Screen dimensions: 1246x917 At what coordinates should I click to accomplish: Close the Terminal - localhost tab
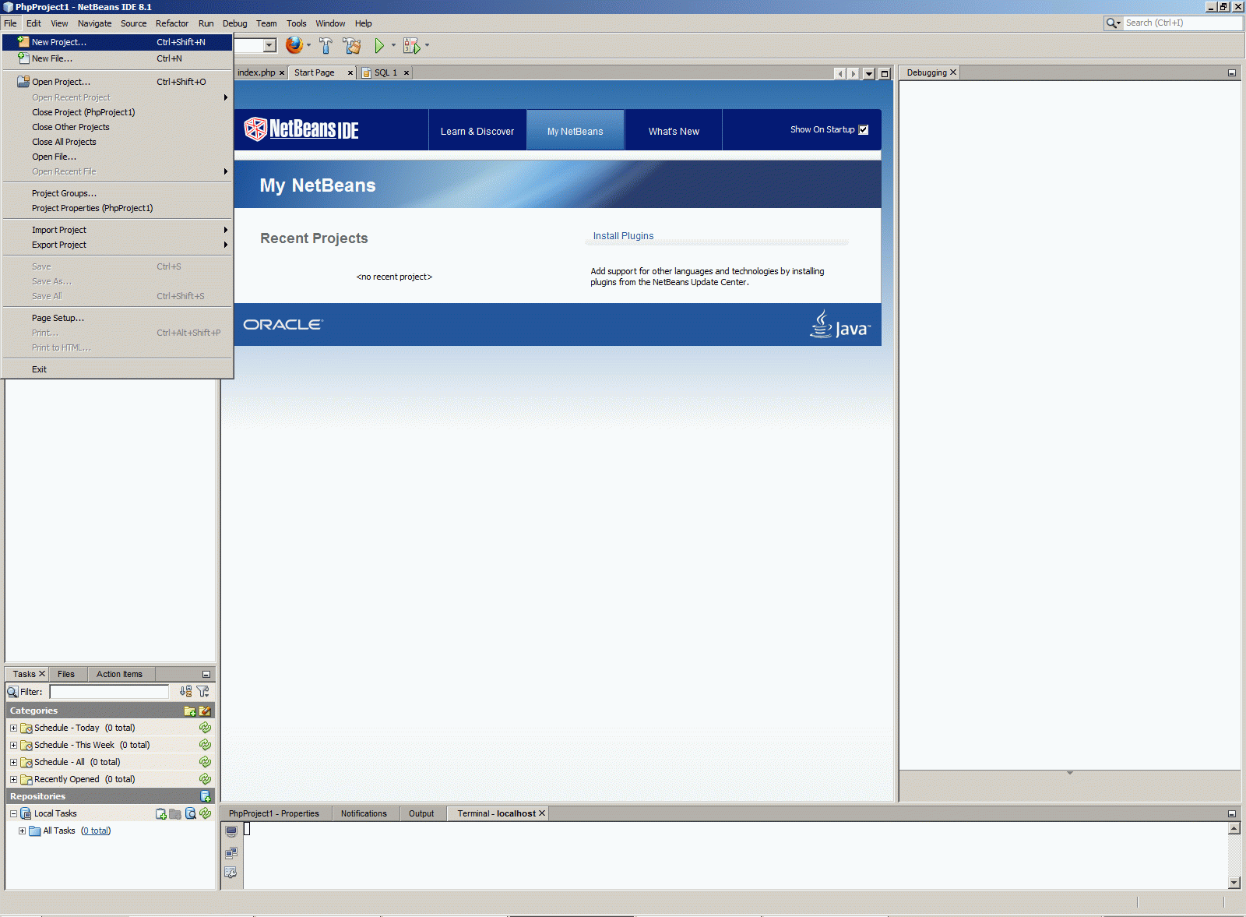542,813
